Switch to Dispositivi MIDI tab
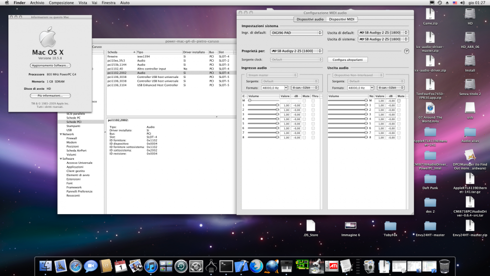Image resolution: width=490 pixels, height=276 pixels. tap(342, 20)
